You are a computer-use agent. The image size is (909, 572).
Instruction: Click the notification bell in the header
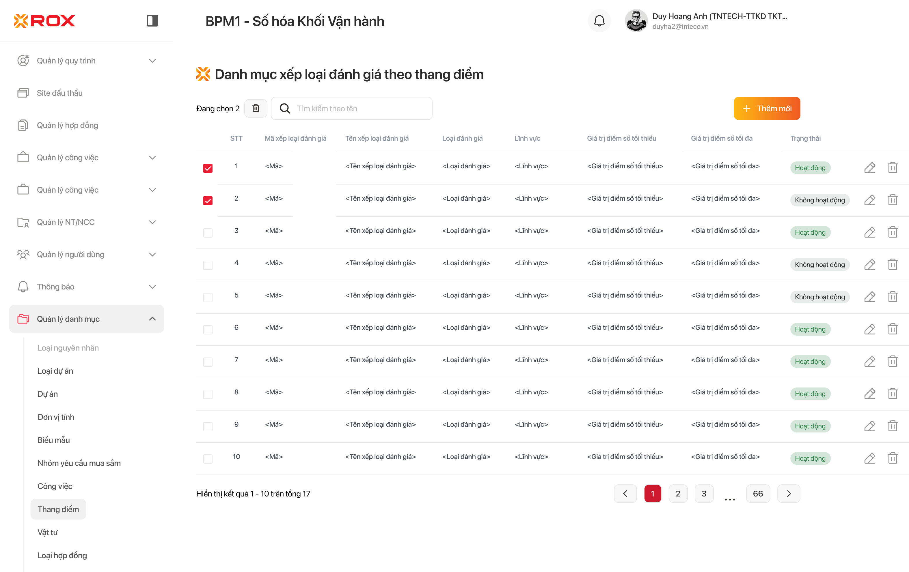(x=599, y=21)
